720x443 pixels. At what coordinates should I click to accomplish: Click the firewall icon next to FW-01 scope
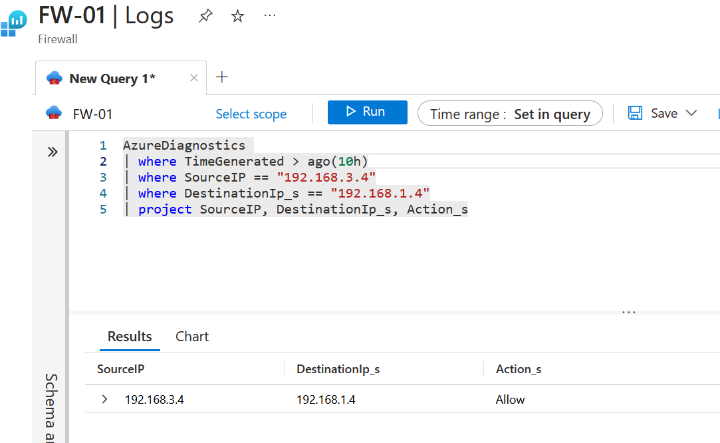pyautogui.click(x=53, y=112)
